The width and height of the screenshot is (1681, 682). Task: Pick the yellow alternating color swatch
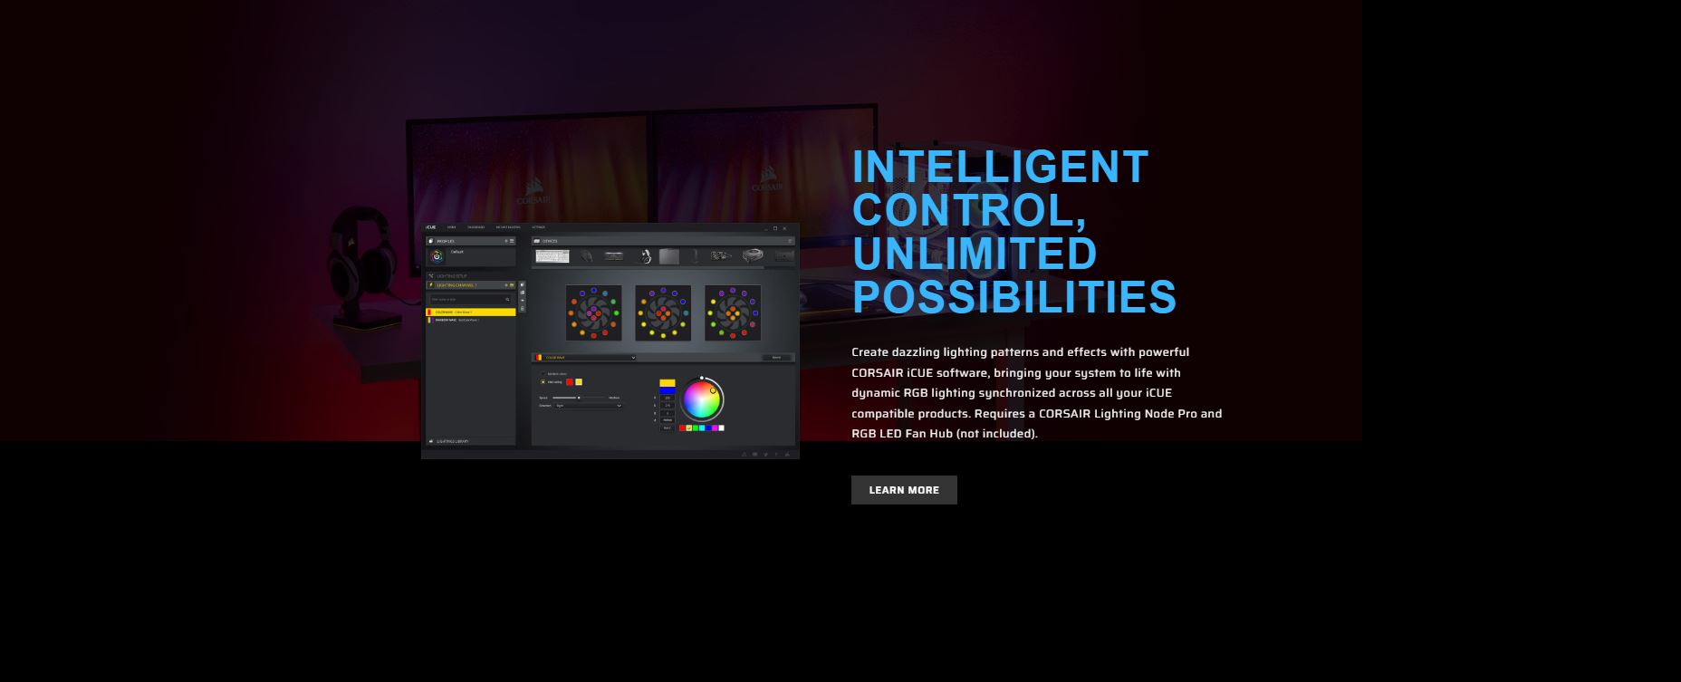[x=579, y=382]
